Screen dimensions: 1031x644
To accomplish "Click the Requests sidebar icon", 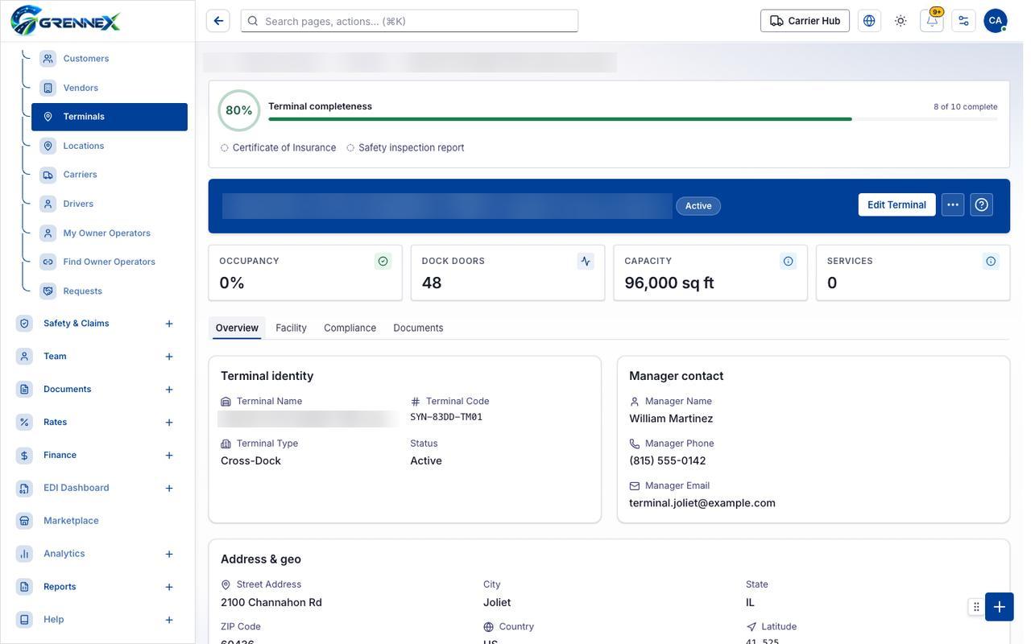I will (x=48, y=291).
